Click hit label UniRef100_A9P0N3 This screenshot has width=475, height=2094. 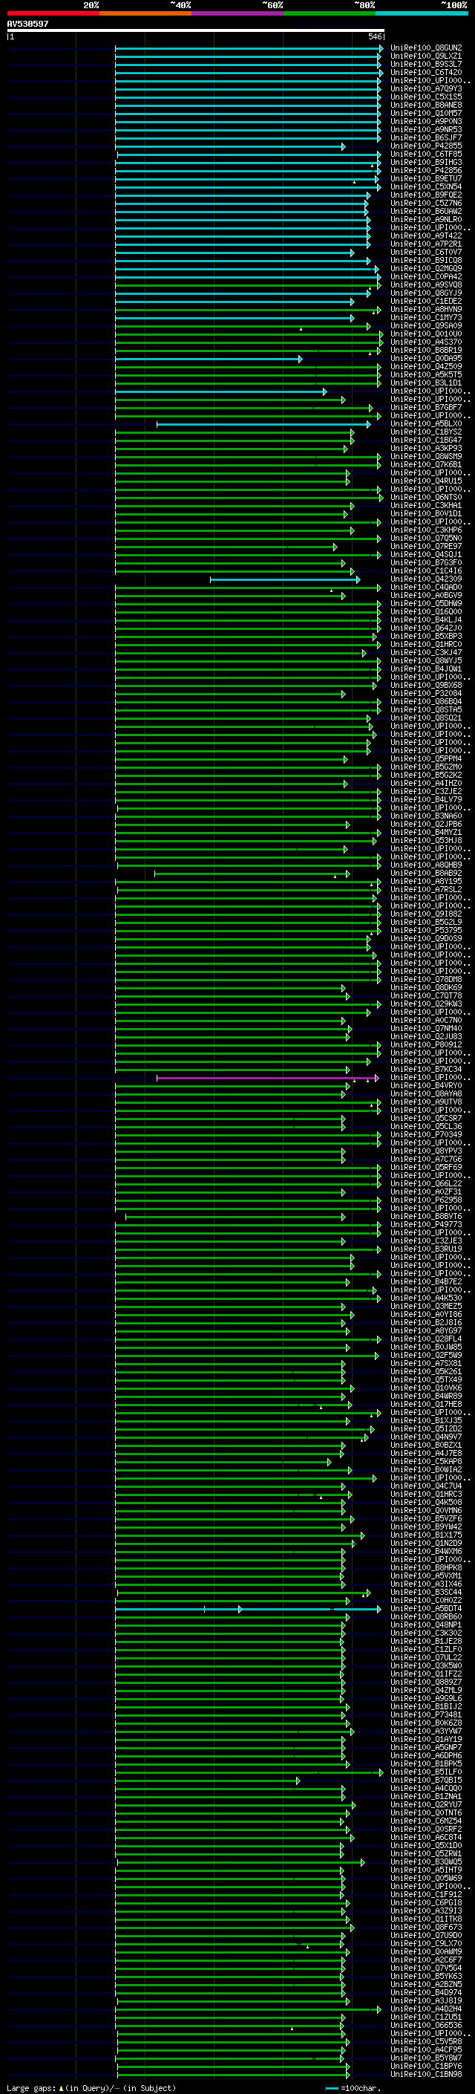[x=426, y=121]
